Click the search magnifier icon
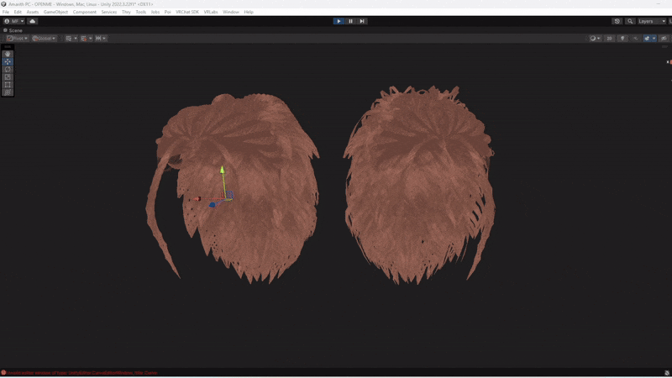The width and height of the screenshot is (672, 378). coord(630,21)
